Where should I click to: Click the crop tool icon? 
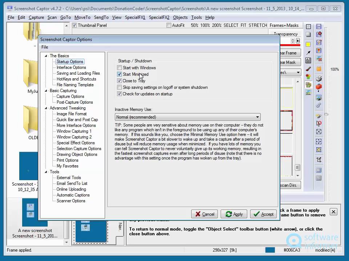pyautogui.click(x=319, y=159)
